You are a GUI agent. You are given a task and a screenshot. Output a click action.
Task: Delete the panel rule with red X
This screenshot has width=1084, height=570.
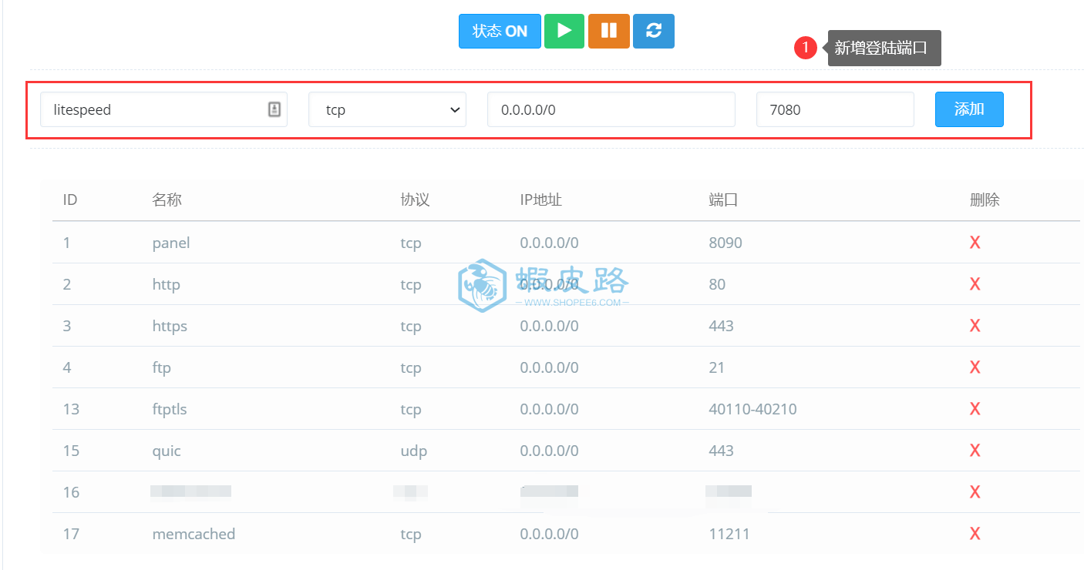[975, 243]
